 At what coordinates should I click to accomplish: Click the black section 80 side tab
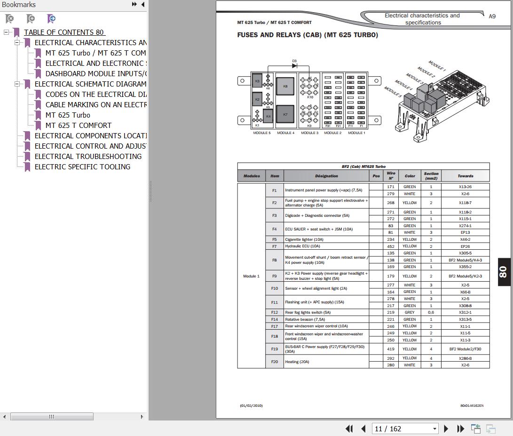pyautogui.click(x=504, y=272)
